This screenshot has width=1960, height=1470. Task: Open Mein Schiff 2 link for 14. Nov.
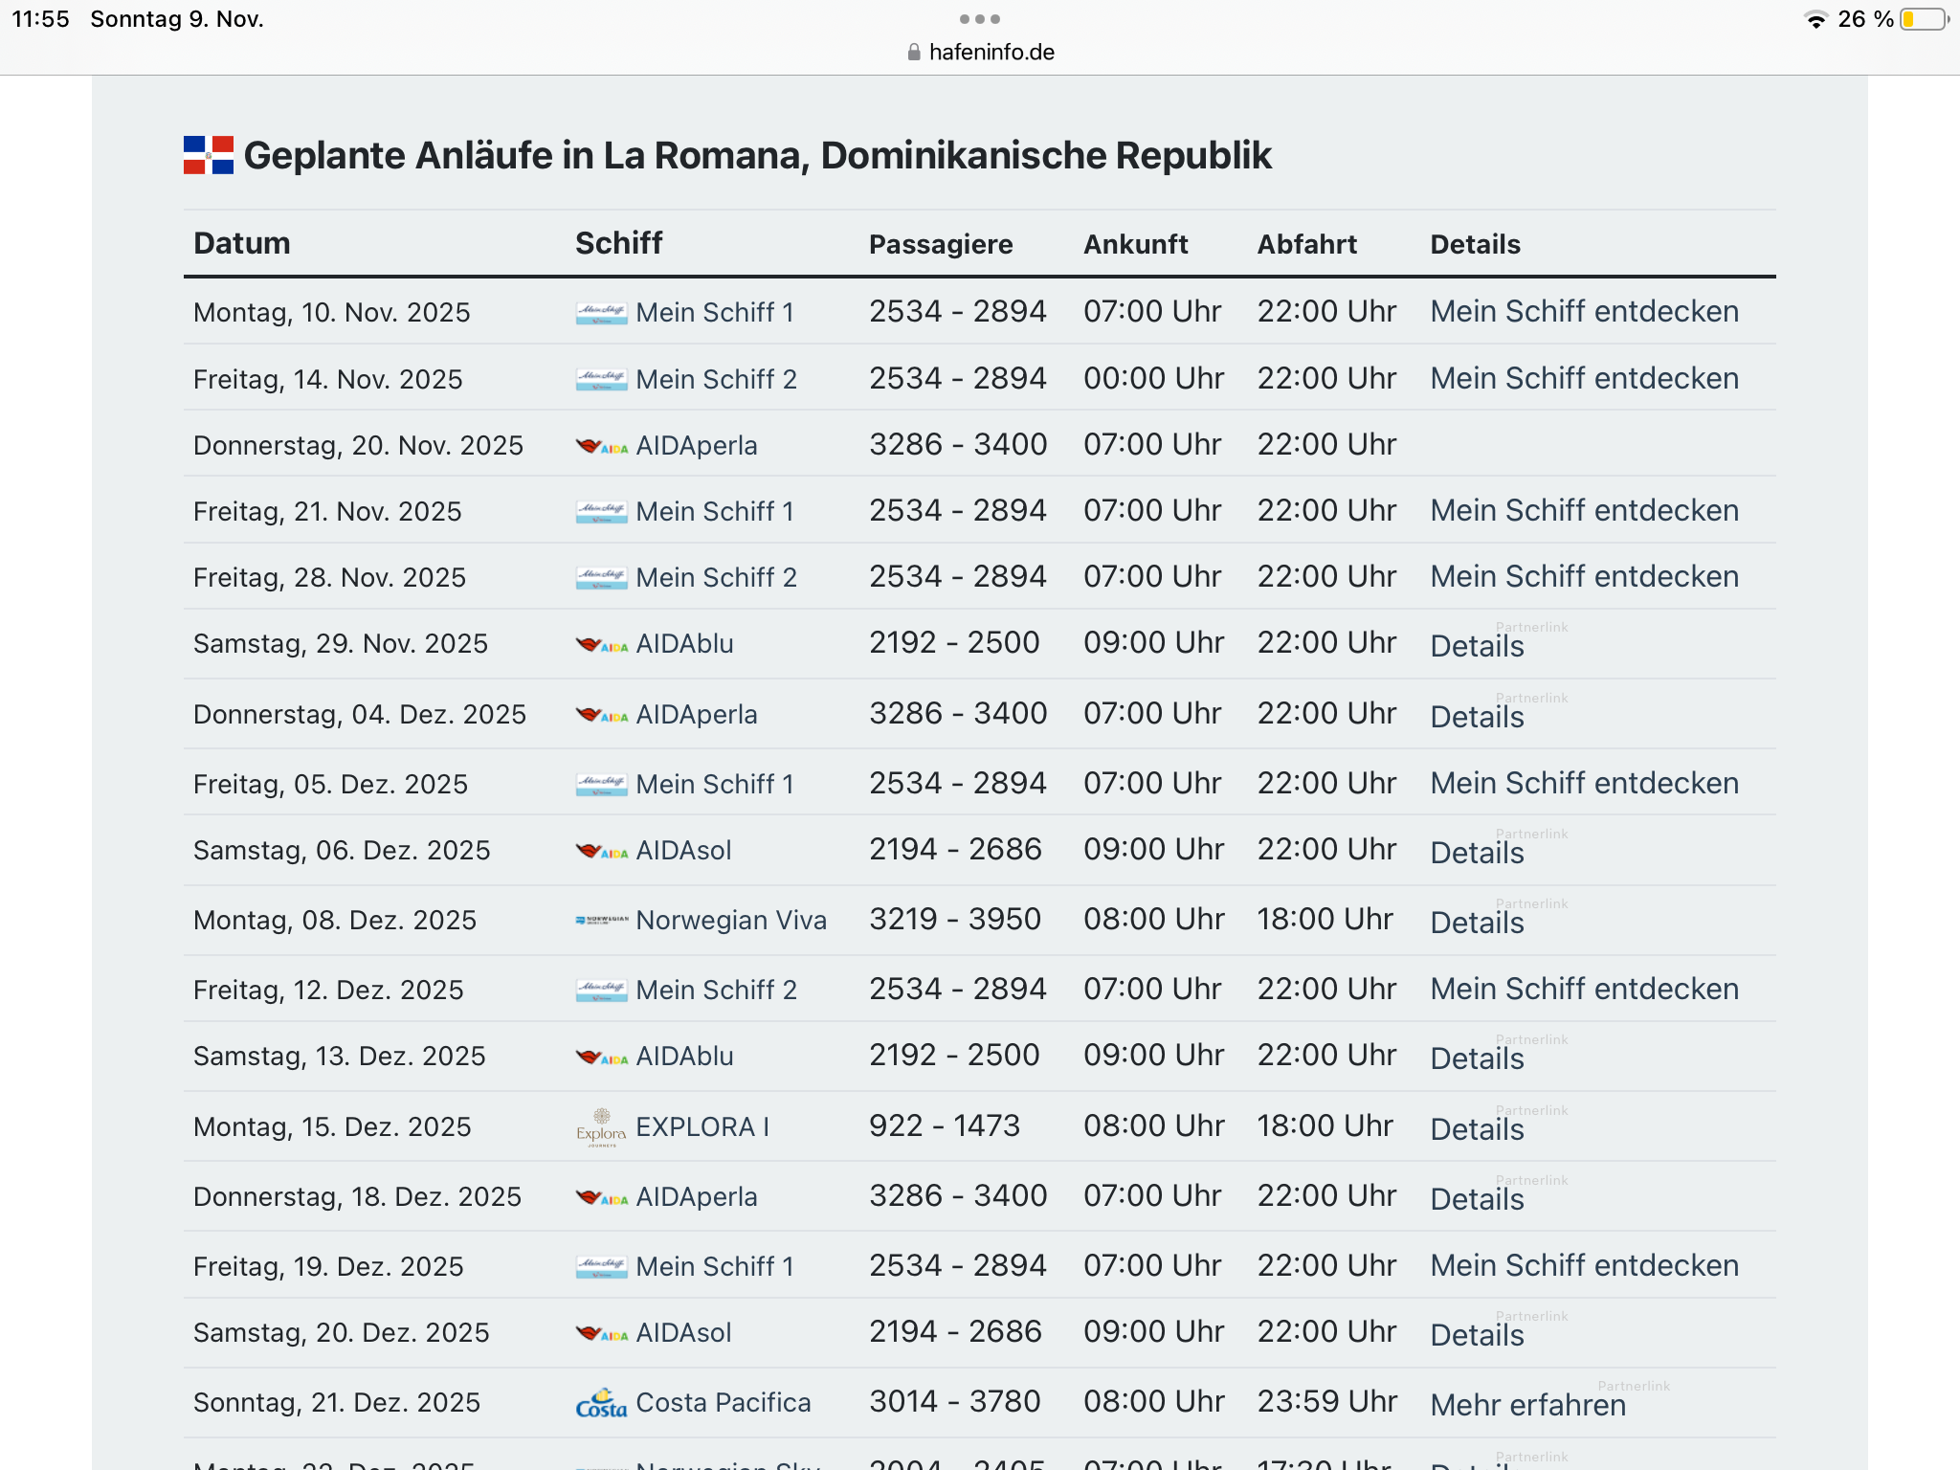tap(716, 380)
